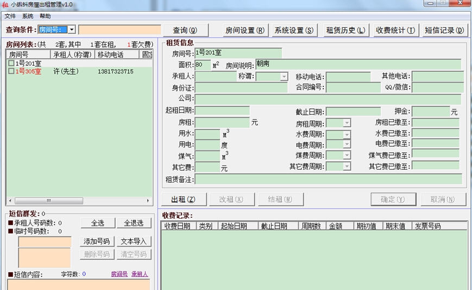Click the 改租(X) button
Image resolution: width=472 pixels, height=290 pixels.
point(231,199)
